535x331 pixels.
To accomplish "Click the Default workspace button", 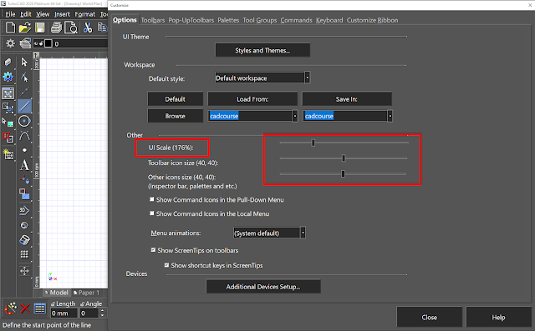I will click(175, 99).
